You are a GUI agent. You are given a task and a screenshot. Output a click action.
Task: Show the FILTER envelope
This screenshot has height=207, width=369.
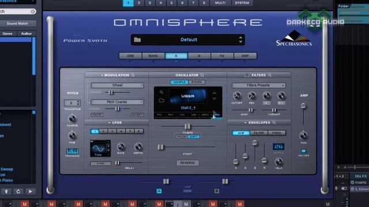pos(259,133)
